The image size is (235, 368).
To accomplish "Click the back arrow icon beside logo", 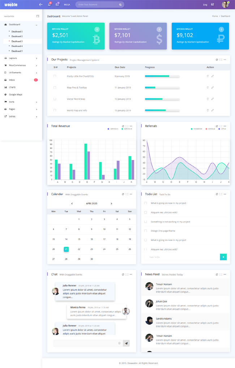I will pyautogui.click(x=41, y=4).
